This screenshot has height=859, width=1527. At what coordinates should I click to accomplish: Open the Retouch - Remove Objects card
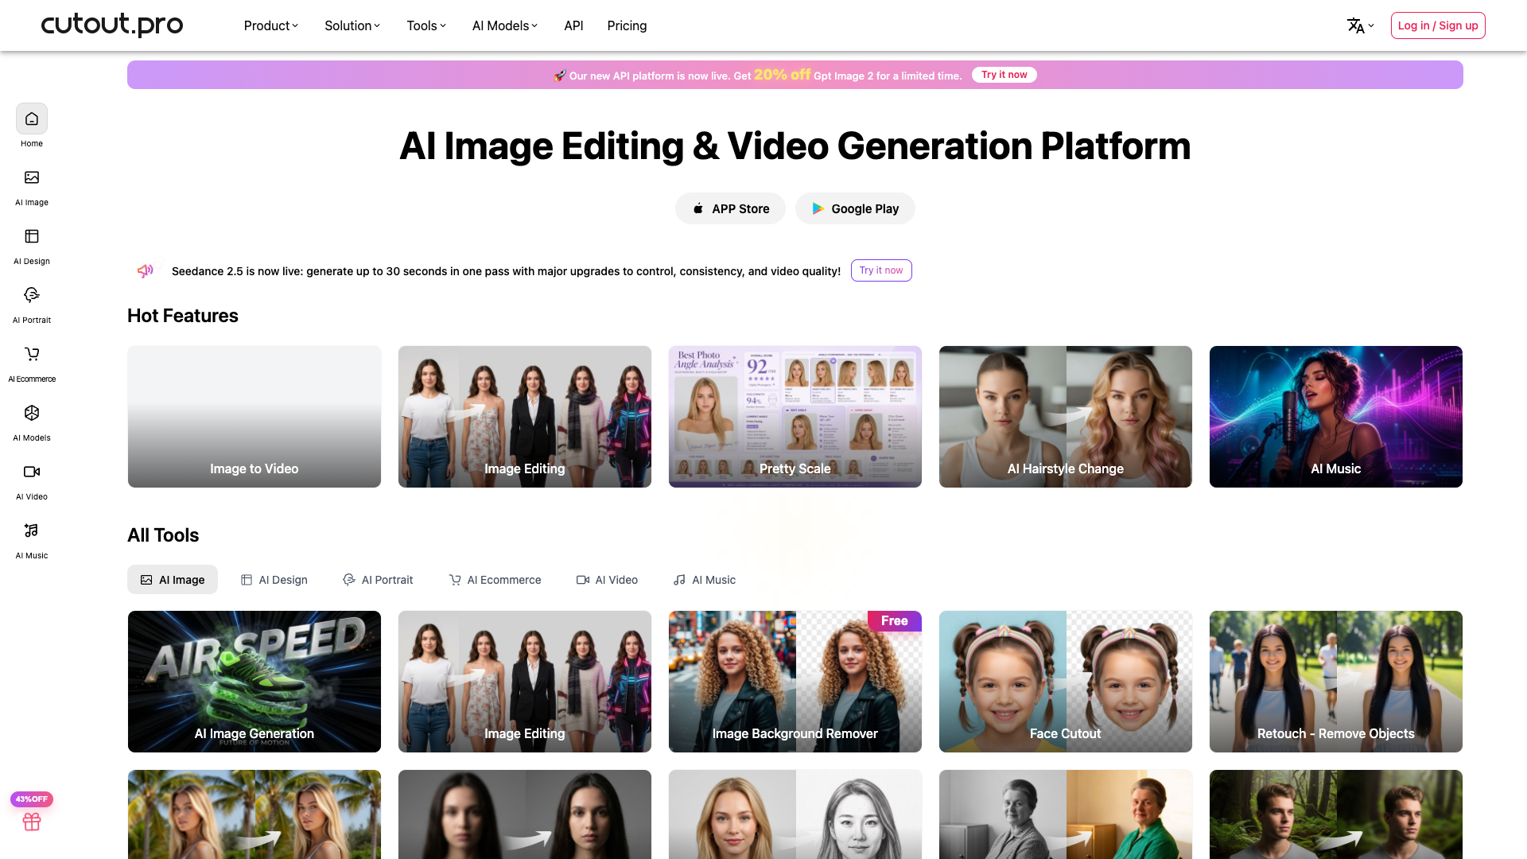pyautogui.click(x=1336, y=682)
